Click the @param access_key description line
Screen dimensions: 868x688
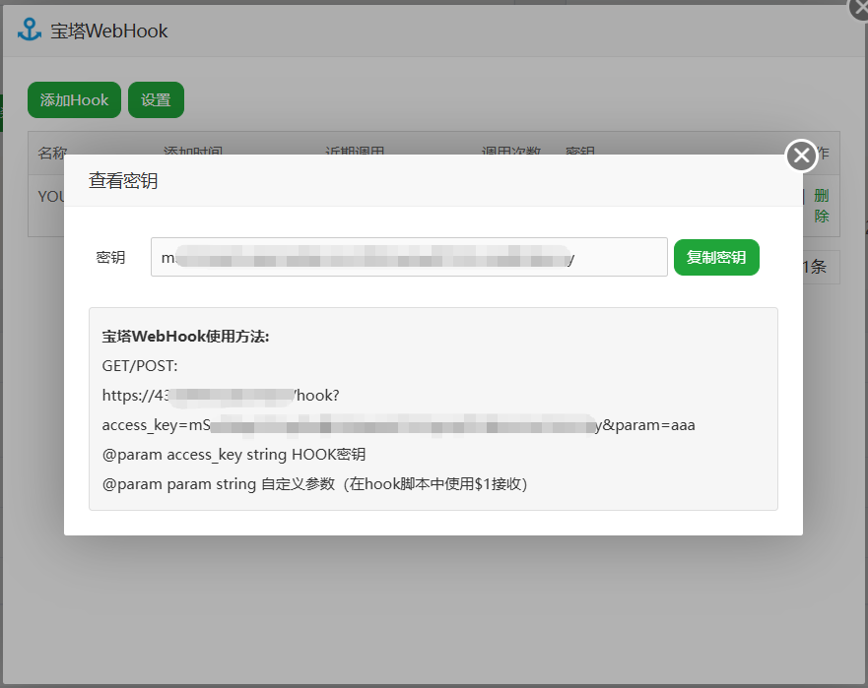click(x=234, y=455)
